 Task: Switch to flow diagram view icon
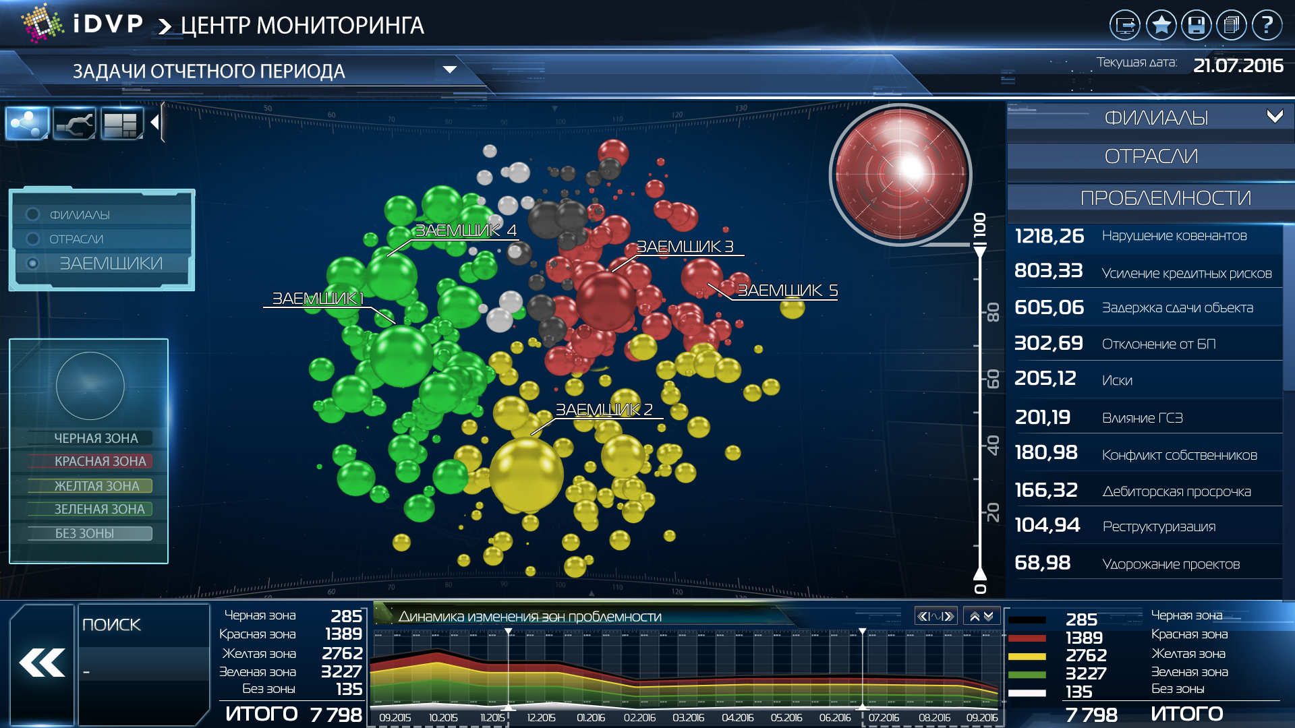click(74, 123)
